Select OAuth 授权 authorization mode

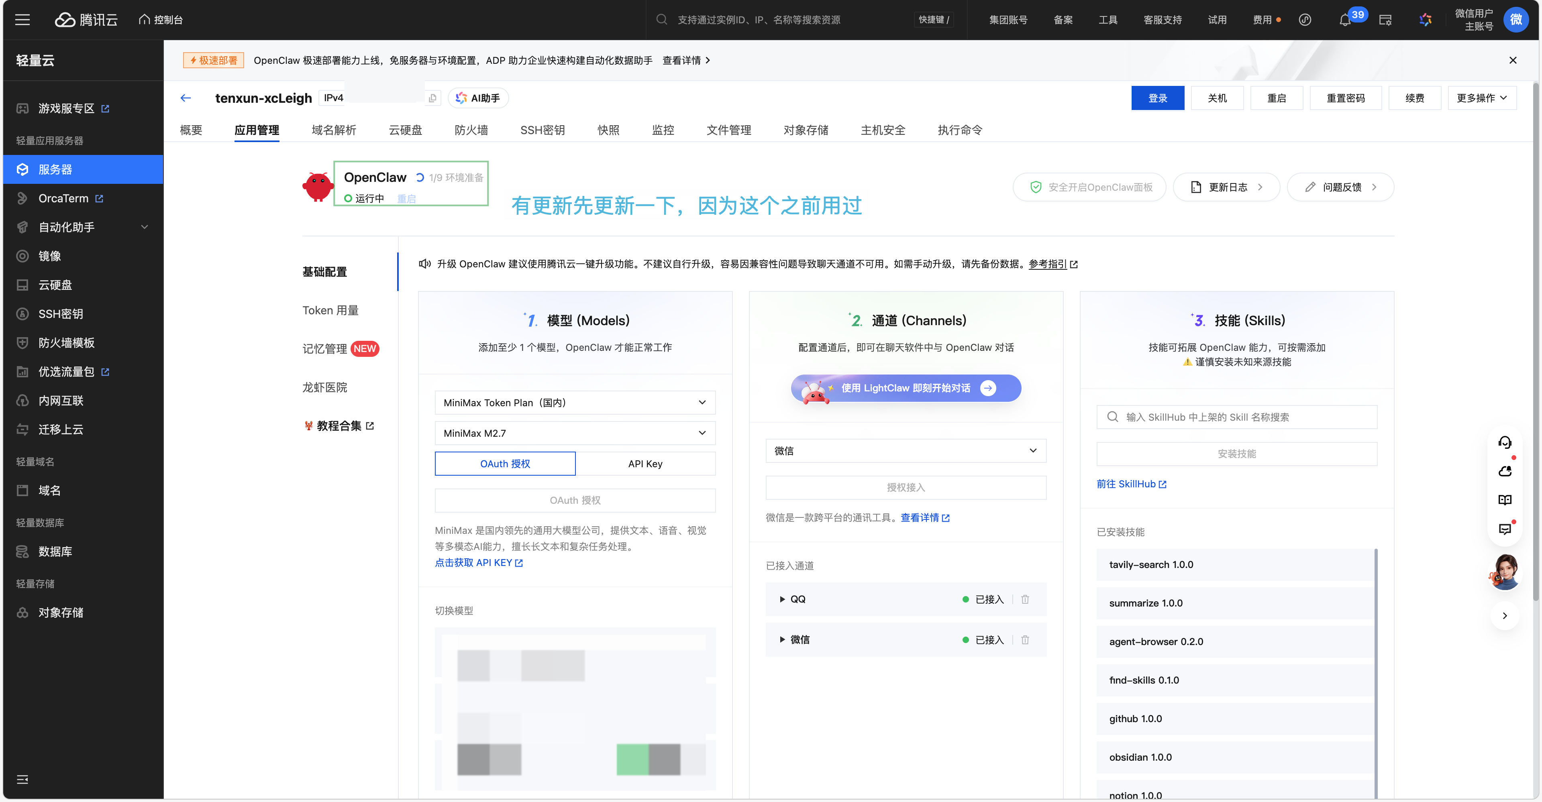pos(505,464)
